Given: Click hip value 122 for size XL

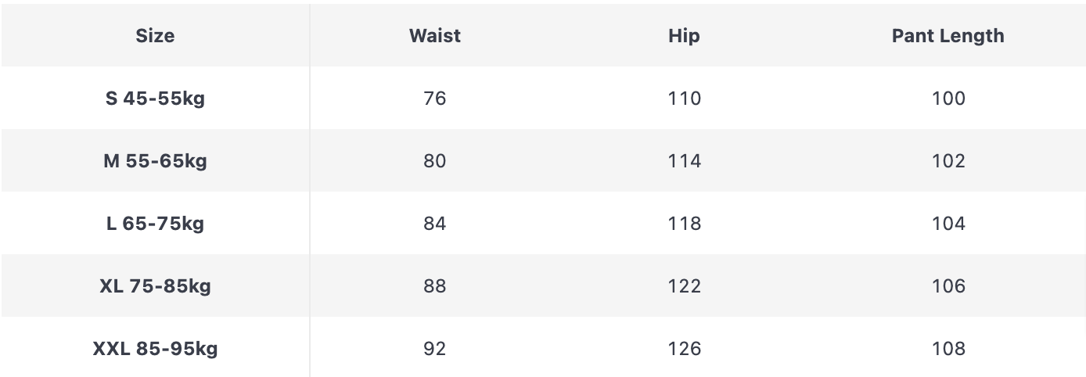Looking at the screenshot, I should [x=685, y=286].
